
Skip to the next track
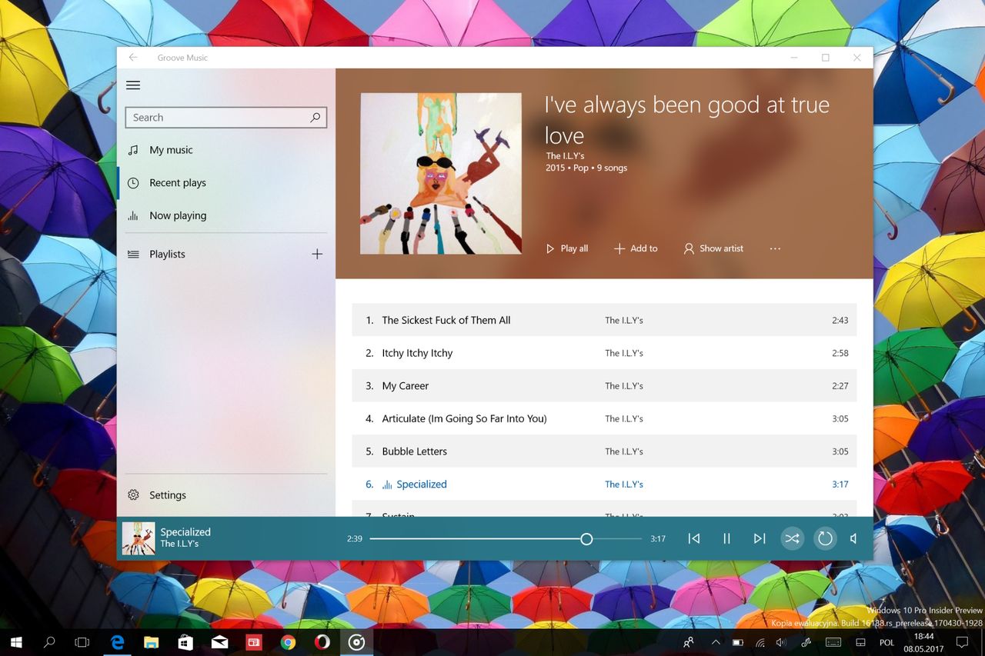(x=760, y=538)
